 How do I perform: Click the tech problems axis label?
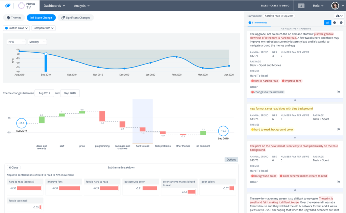pos(163,146)
